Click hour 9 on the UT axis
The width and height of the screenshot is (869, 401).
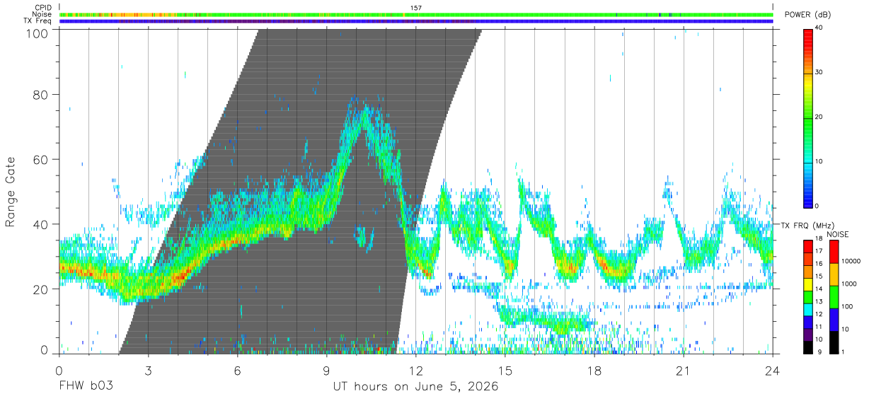click(x=326, y=369)
